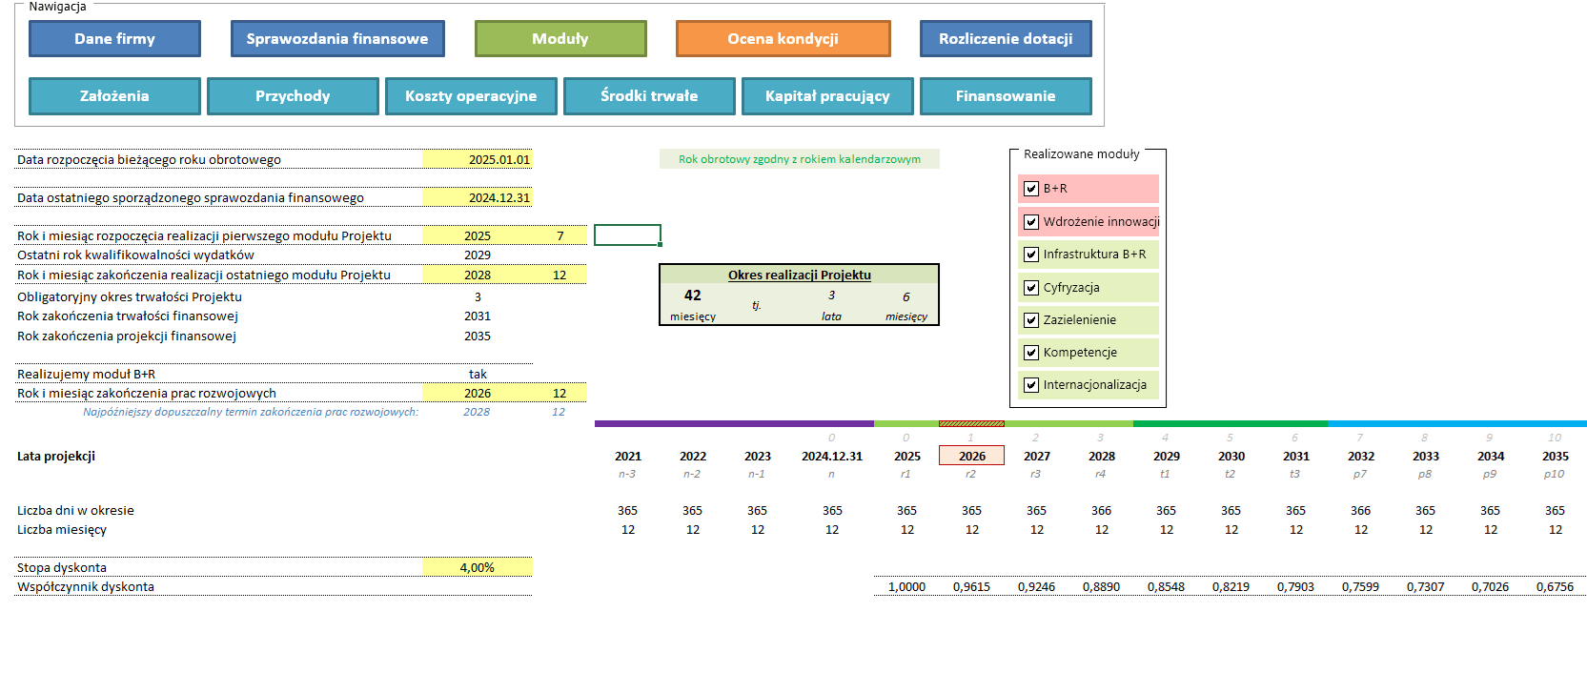The height and width of the screenshot is (673, 1587).
Task: Open the Kapitał pracujący sheet
Action: pos(827,96)
